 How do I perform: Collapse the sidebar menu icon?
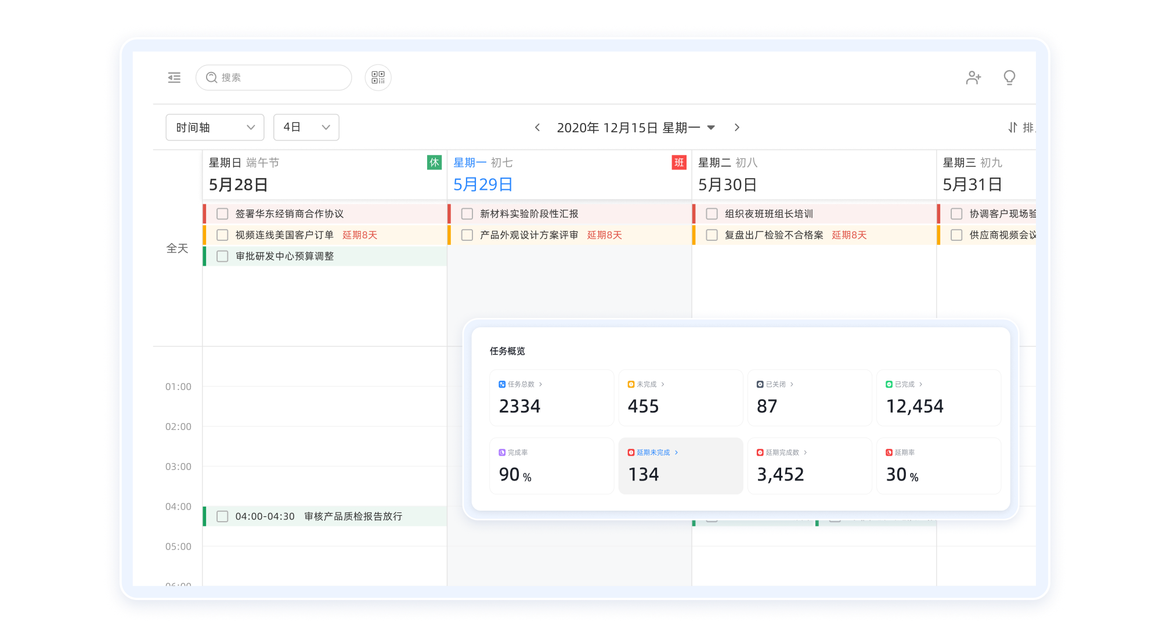click(x=174, y=78)
